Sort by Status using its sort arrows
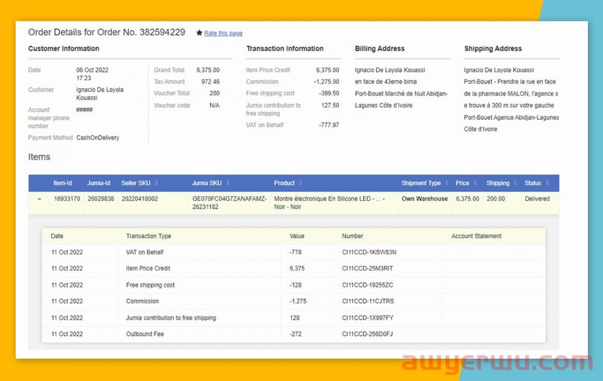Image resolution: width=603 pixels, height=381 pixels. 548,183
